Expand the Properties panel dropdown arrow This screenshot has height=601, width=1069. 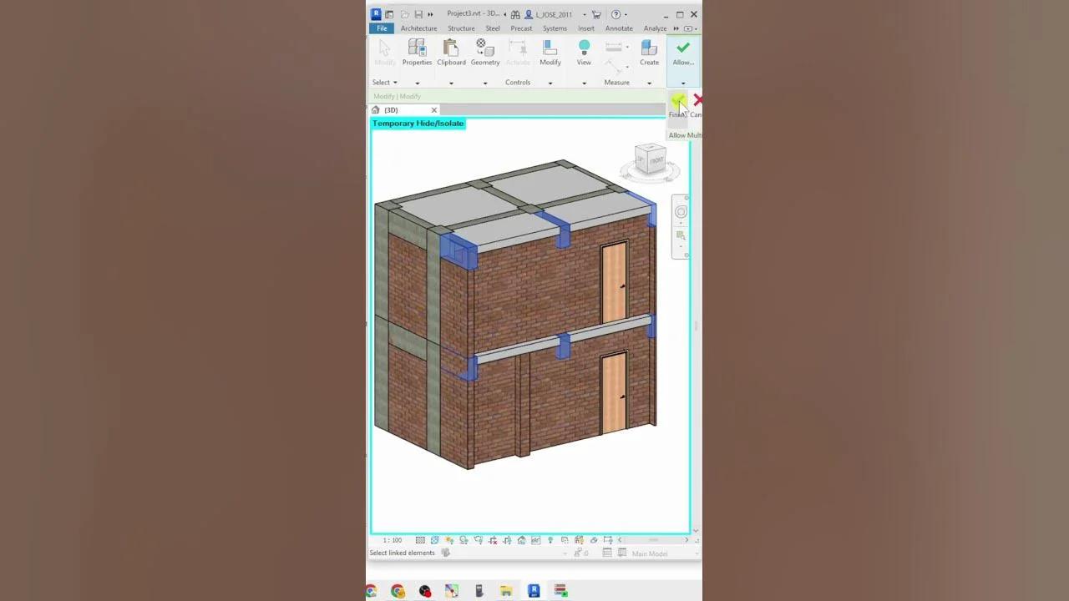(x=417, y=83)
